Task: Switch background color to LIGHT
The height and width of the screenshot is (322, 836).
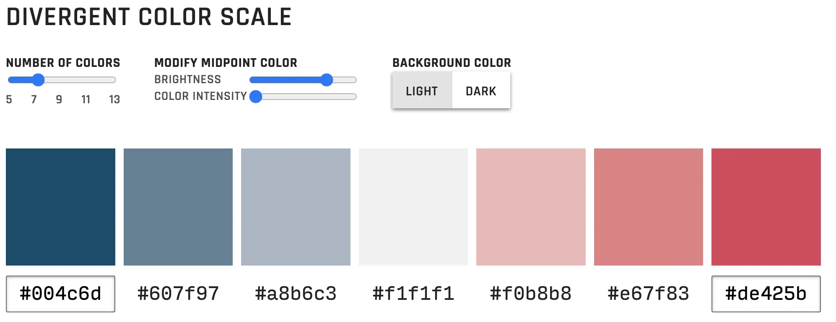Action: click(x=422, y=90)
